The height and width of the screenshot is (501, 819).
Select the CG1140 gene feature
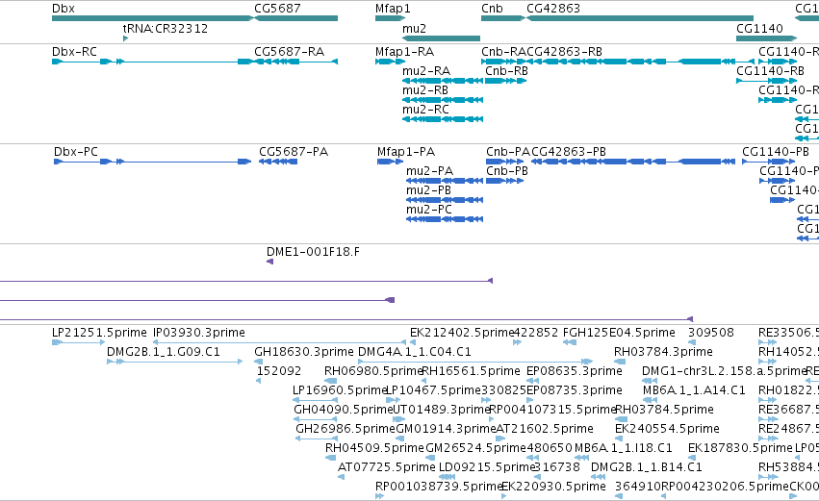coord(766,38)
